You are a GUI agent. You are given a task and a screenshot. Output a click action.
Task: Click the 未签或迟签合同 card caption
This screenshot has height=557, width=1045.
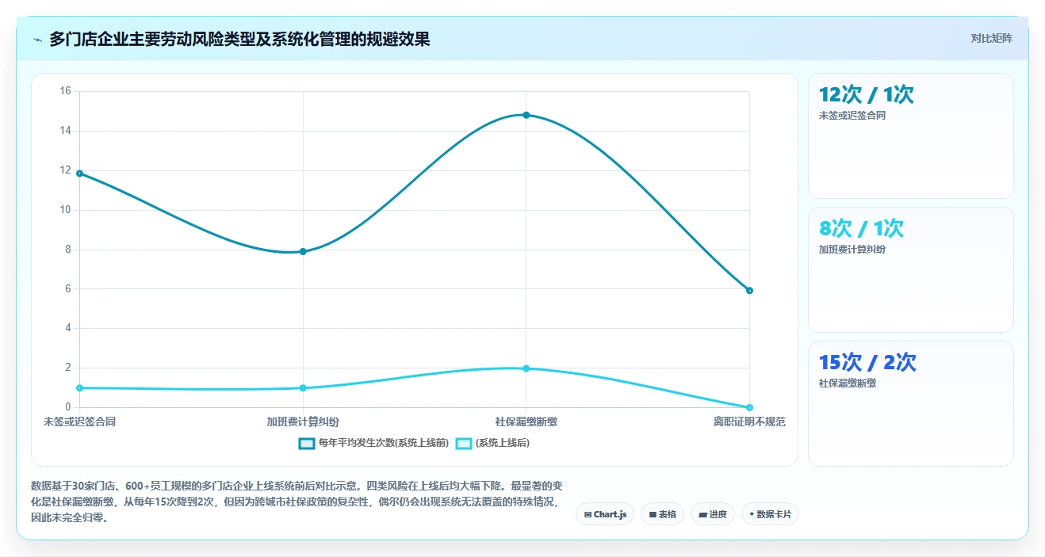point(852,116)
